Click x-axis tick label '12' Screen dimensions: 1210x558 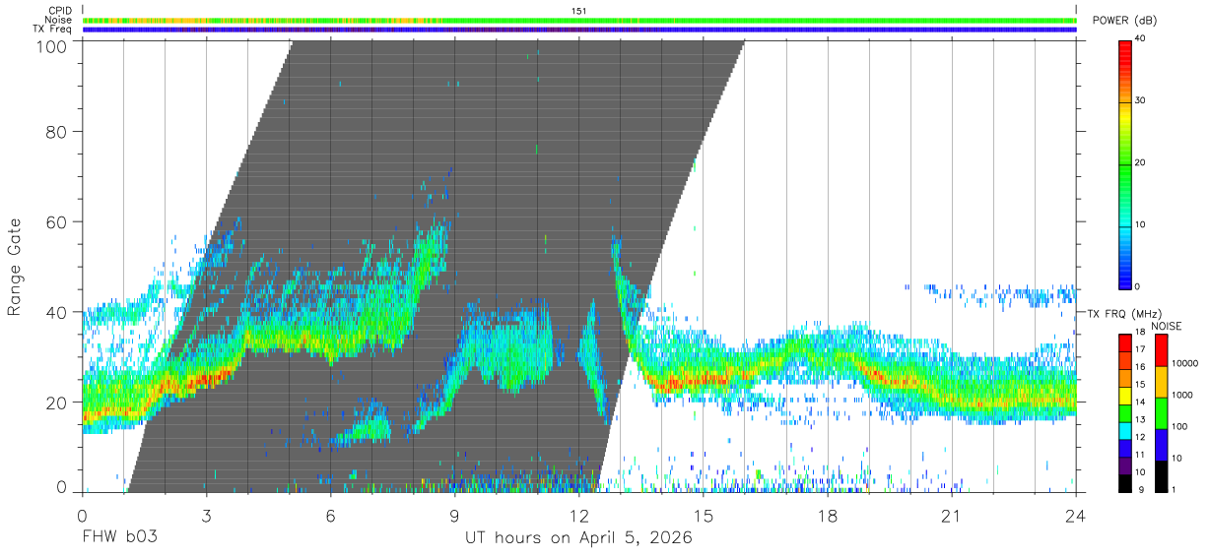coord(578,516)
